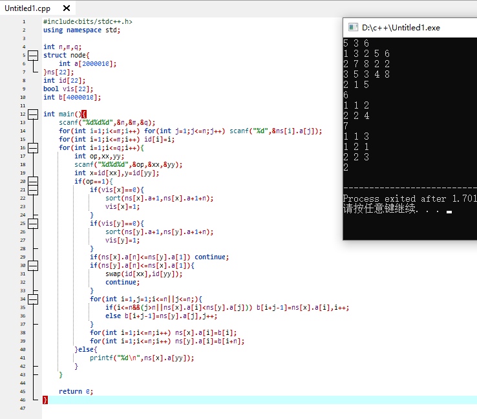
Task: Click line number 1 in the gutter
Action: coord(24,21)
